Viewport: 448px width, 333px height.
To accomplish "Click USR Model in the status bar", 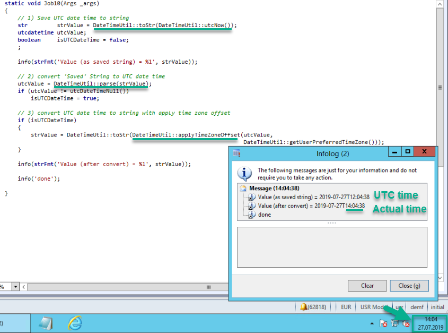I will [372, 306].
